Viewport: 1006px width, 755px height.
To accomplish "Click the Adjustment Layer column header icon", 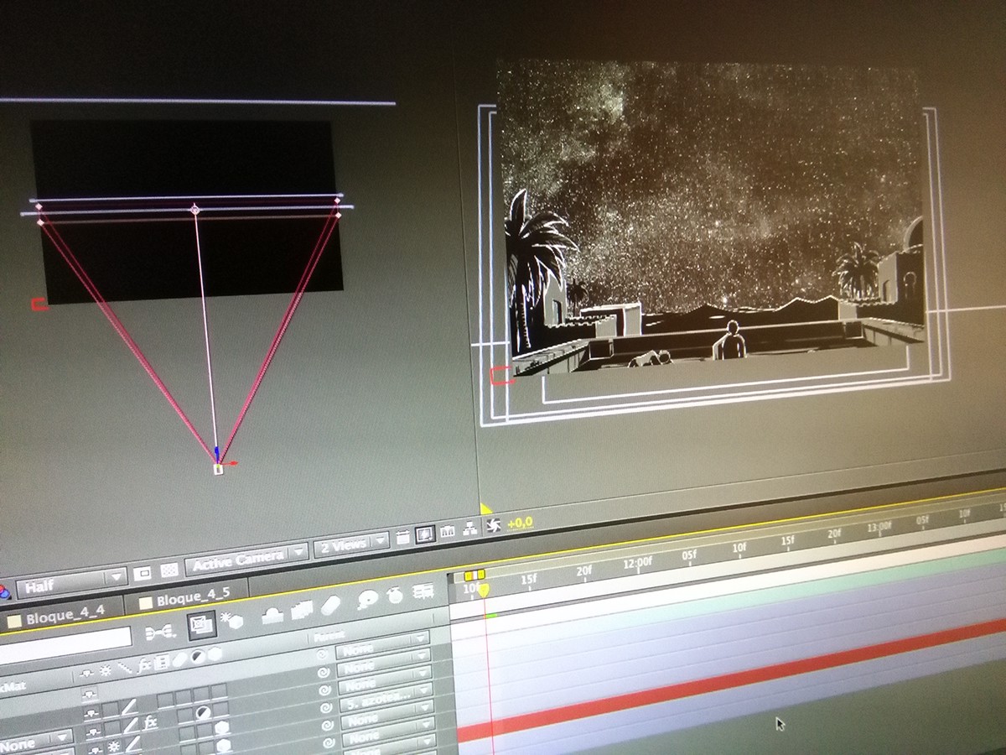I will 198,656.
